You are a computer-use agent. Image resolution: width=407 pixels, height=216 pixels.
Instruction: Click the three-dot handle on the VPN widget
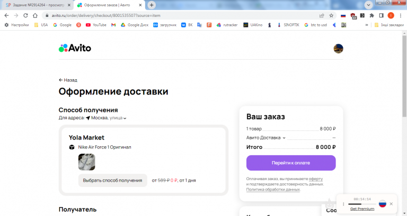[343, 204]
